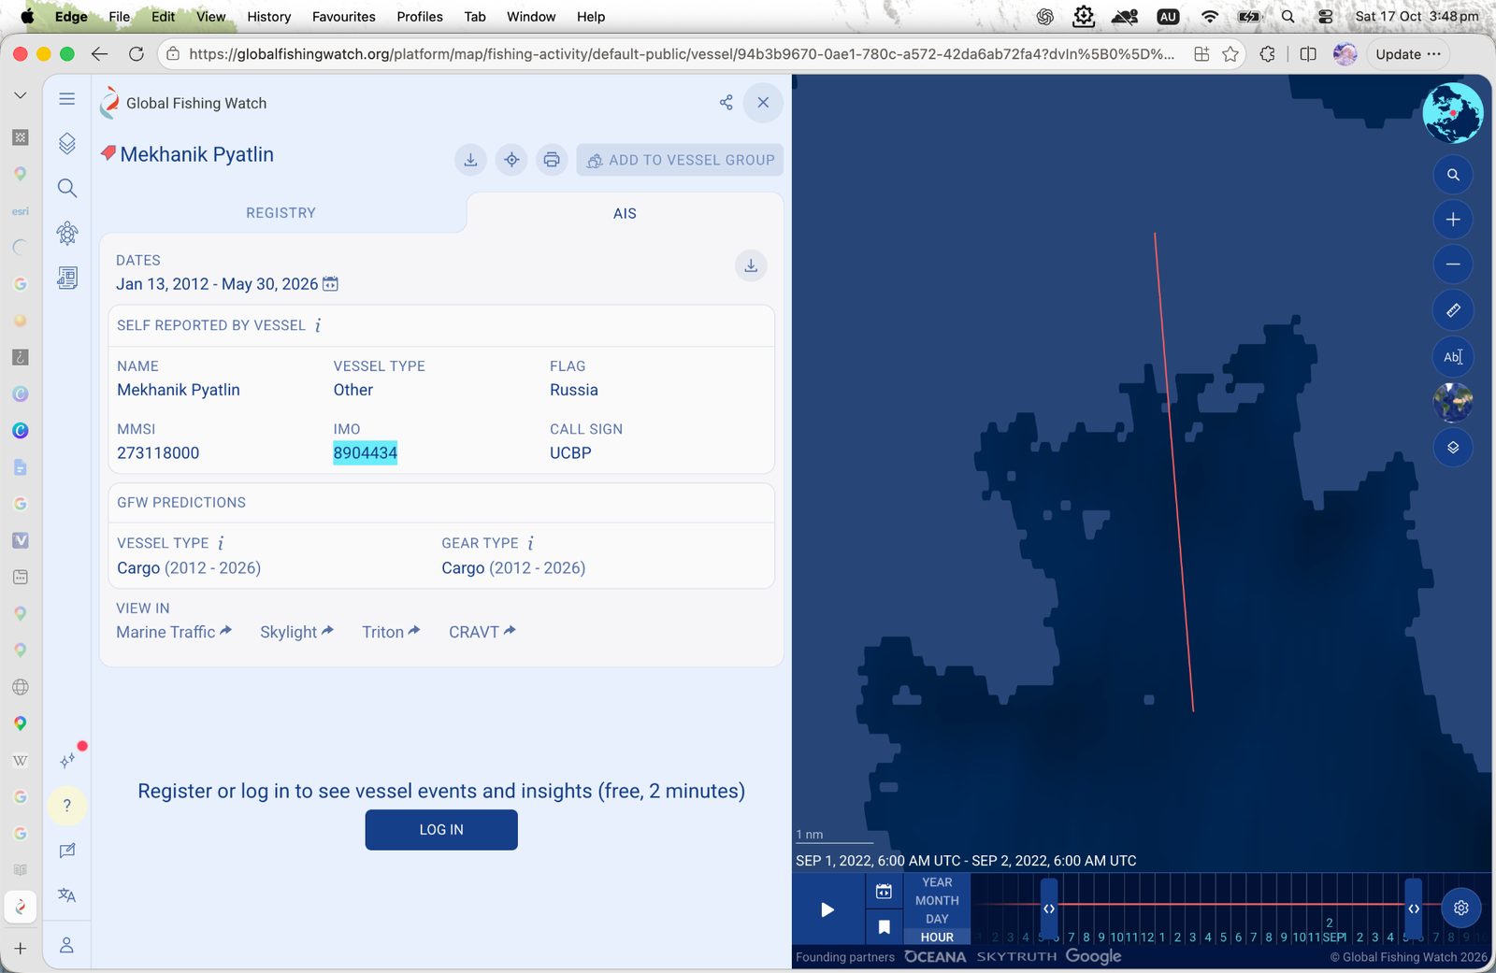Image resolution: width=1496 pixels, height=973 pixels.
Task: Show info about GFW vessel type
Action: (x=221, y=543)
